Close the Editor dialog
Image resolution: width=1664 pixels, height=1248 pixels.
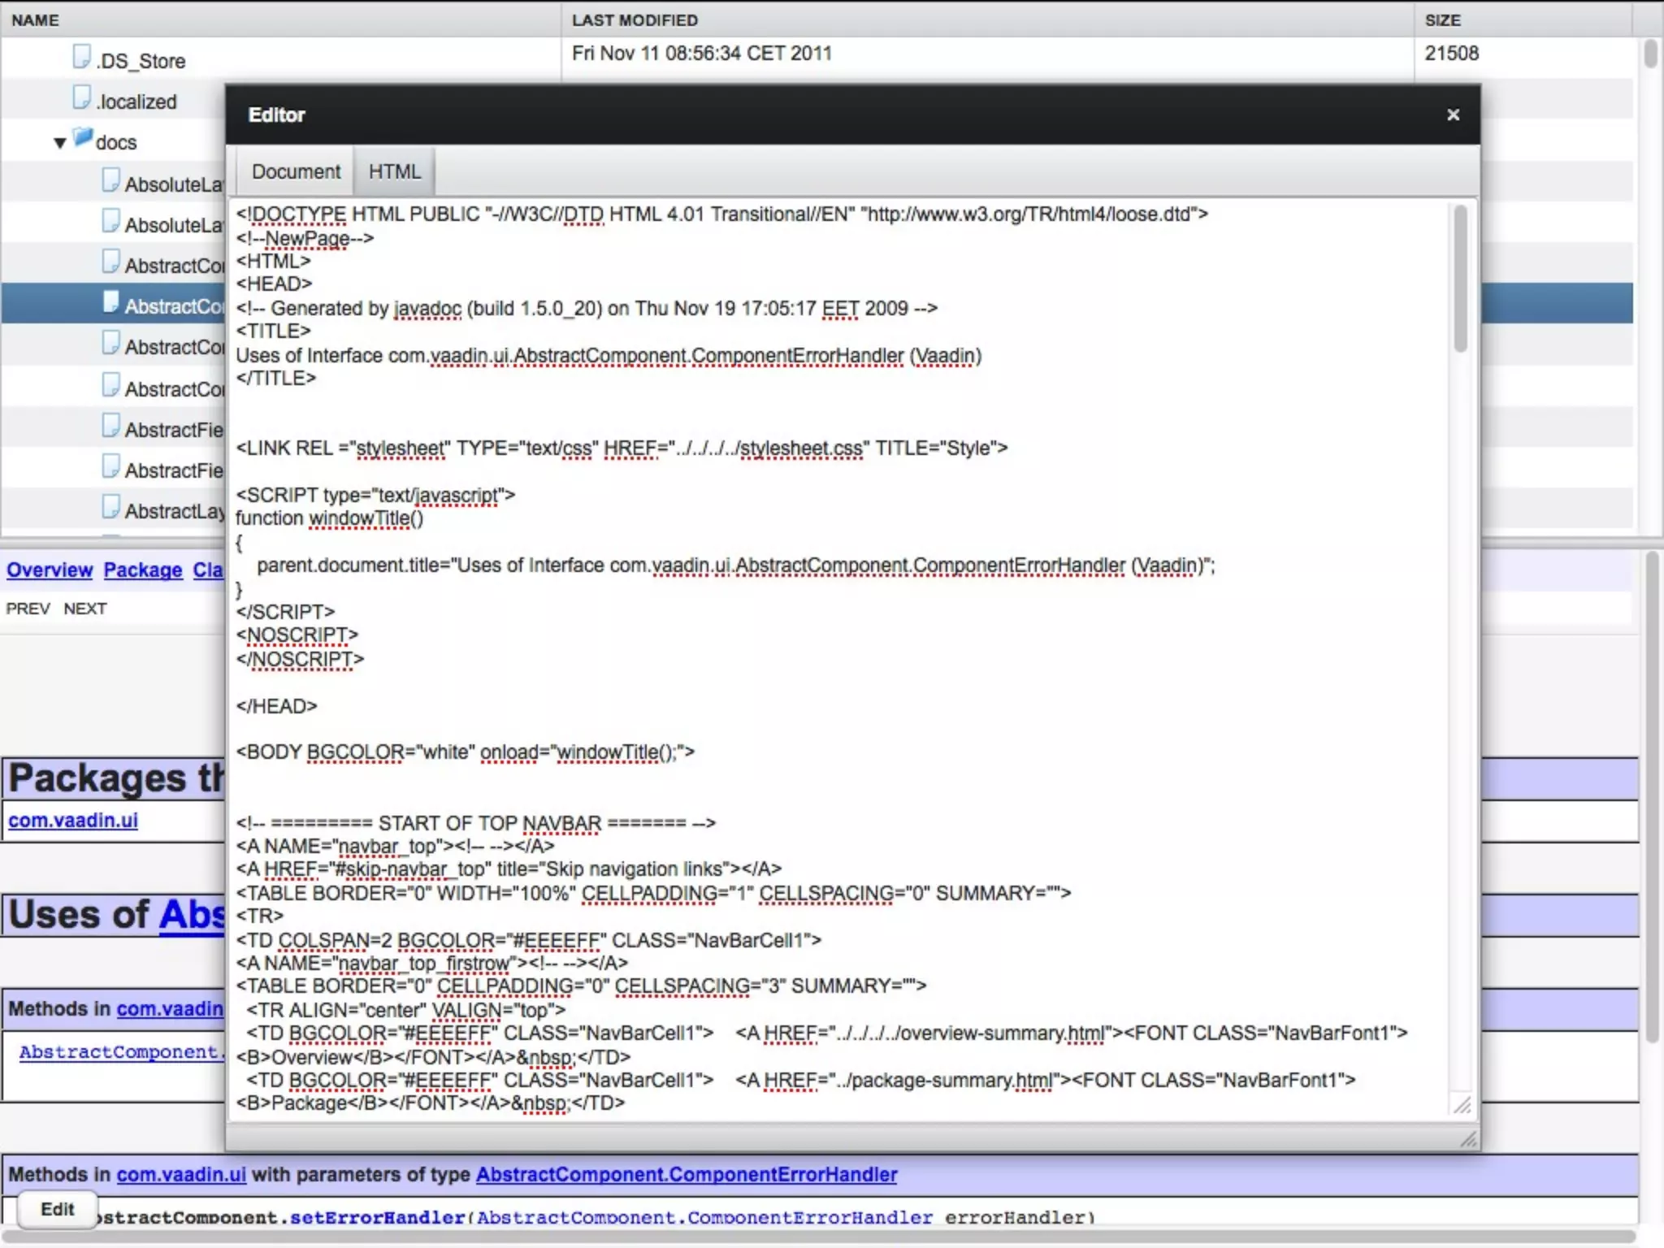point(1454,115)
